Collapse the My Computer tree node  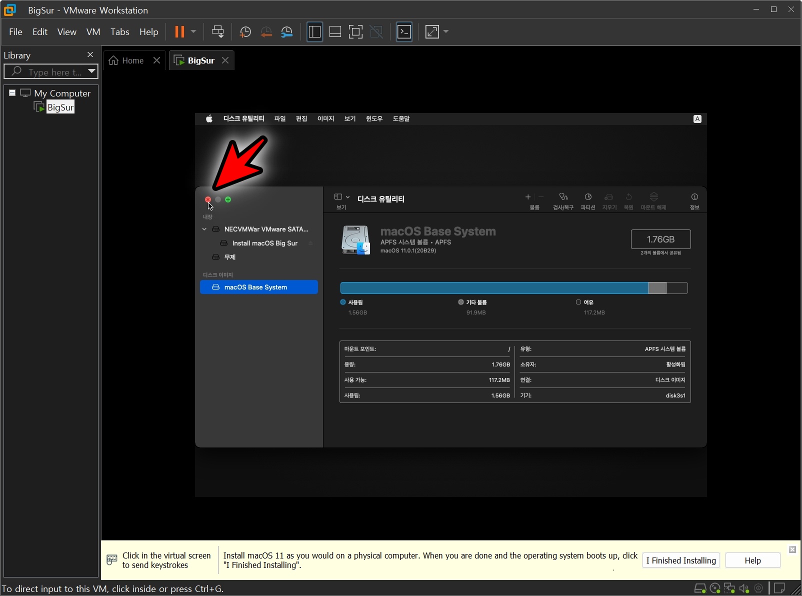pyautogui.click(x=12, y=93)
